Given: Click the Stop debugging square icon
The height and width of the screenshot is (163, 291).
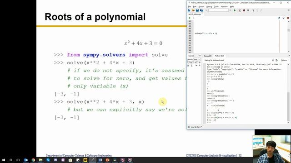Looking at the screenshot, I should tap(248, 10).
